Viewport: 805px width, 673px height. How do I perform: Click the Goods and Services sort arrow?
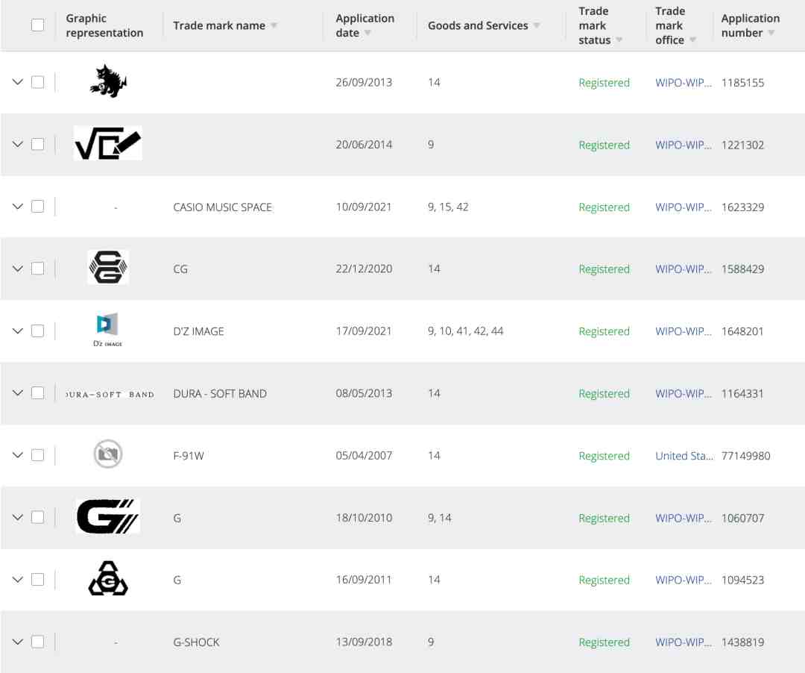coord(537,25)
